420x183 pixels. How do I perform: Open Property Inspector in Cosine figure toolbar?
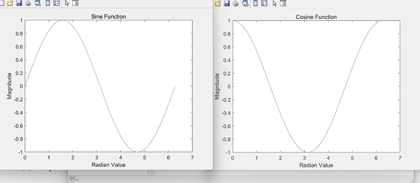[x=283, y=3]
